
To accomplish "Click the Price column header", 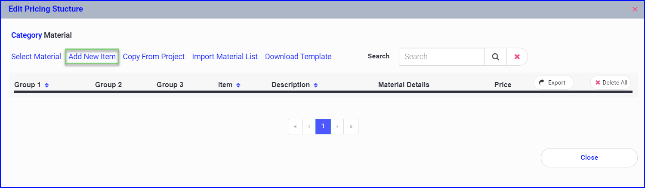I will pyautogui.click(x=503, y=85).
